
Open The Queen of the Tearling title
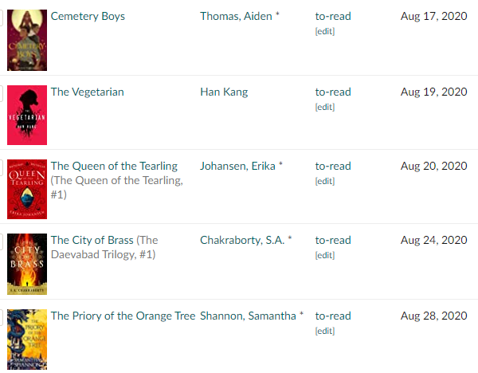(114, 166)
